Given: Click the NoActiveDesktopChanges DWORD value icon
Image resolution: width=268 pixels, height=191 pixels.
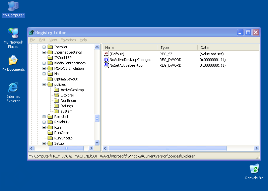Looking at the screenshot, I should pos(106,60).
